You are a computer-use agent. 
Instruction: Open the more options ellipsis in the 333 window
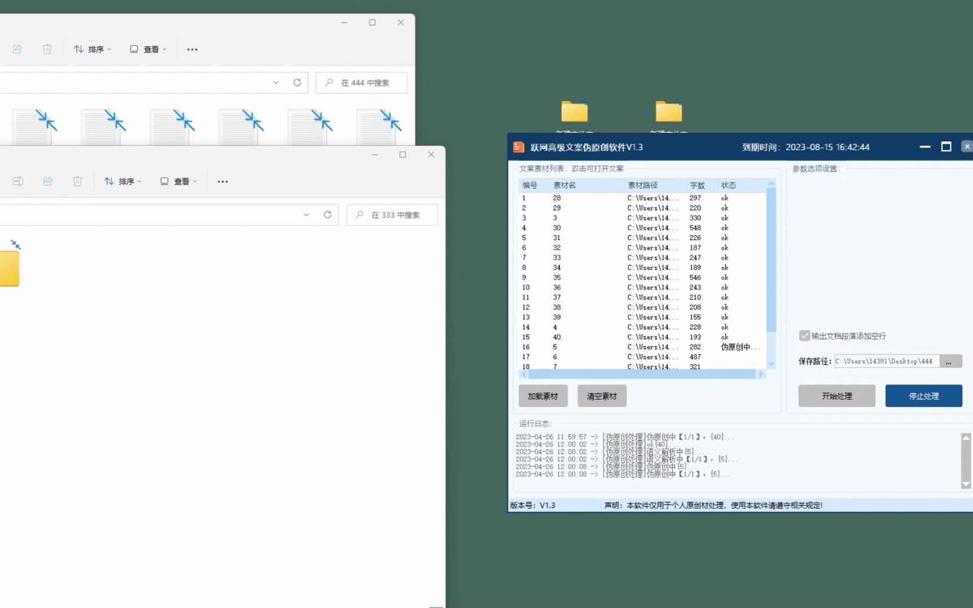pyautogui.click(x=222, y=182)
